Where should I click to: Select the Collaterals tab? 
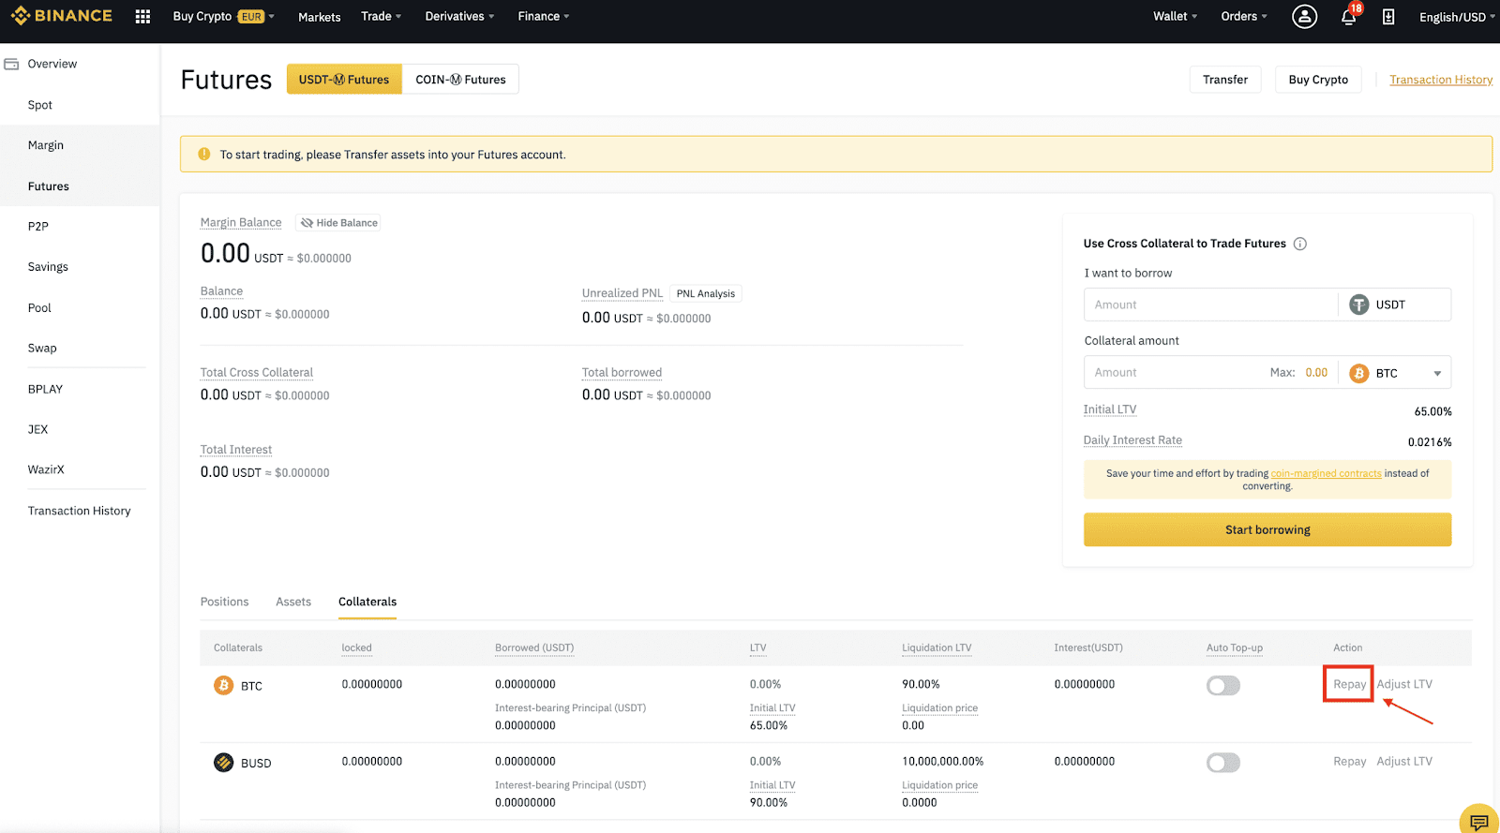pos(367,602)
